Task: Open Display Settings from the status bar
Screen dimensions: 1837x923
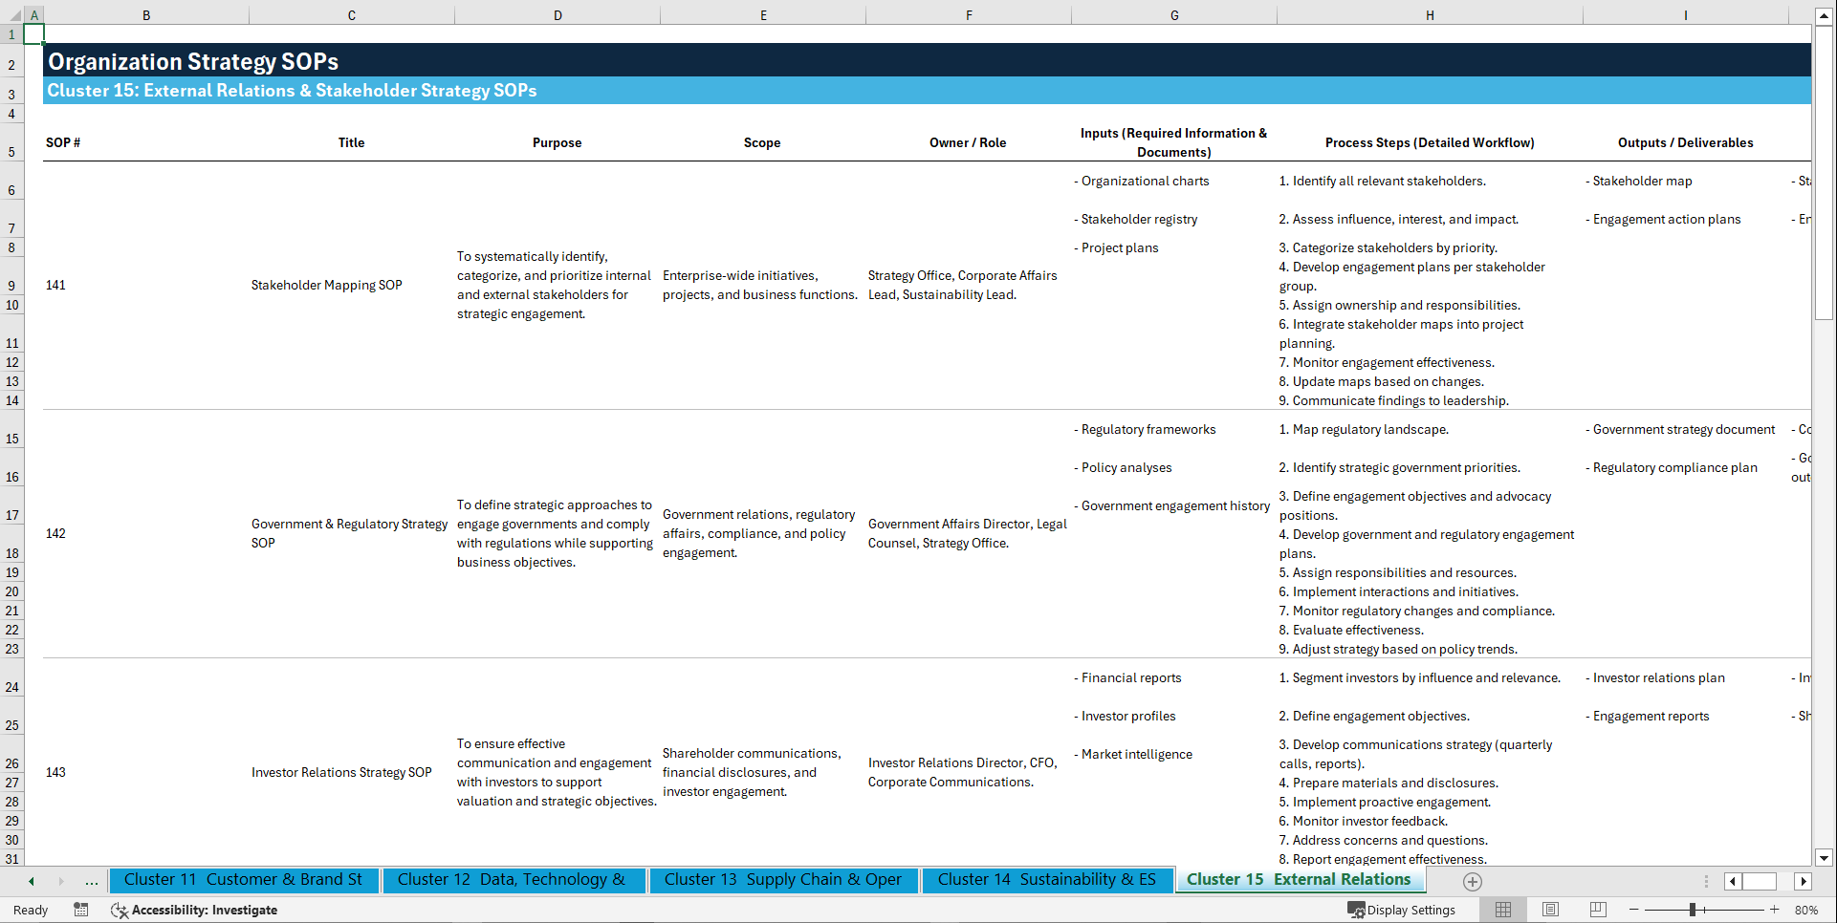Action: coord(1403,910)
